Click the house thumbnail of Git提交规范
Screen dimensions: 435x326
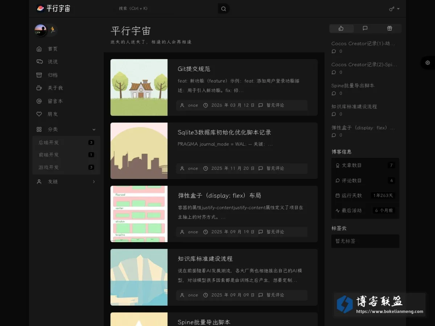pyautogui.click(x=139, y=87)
